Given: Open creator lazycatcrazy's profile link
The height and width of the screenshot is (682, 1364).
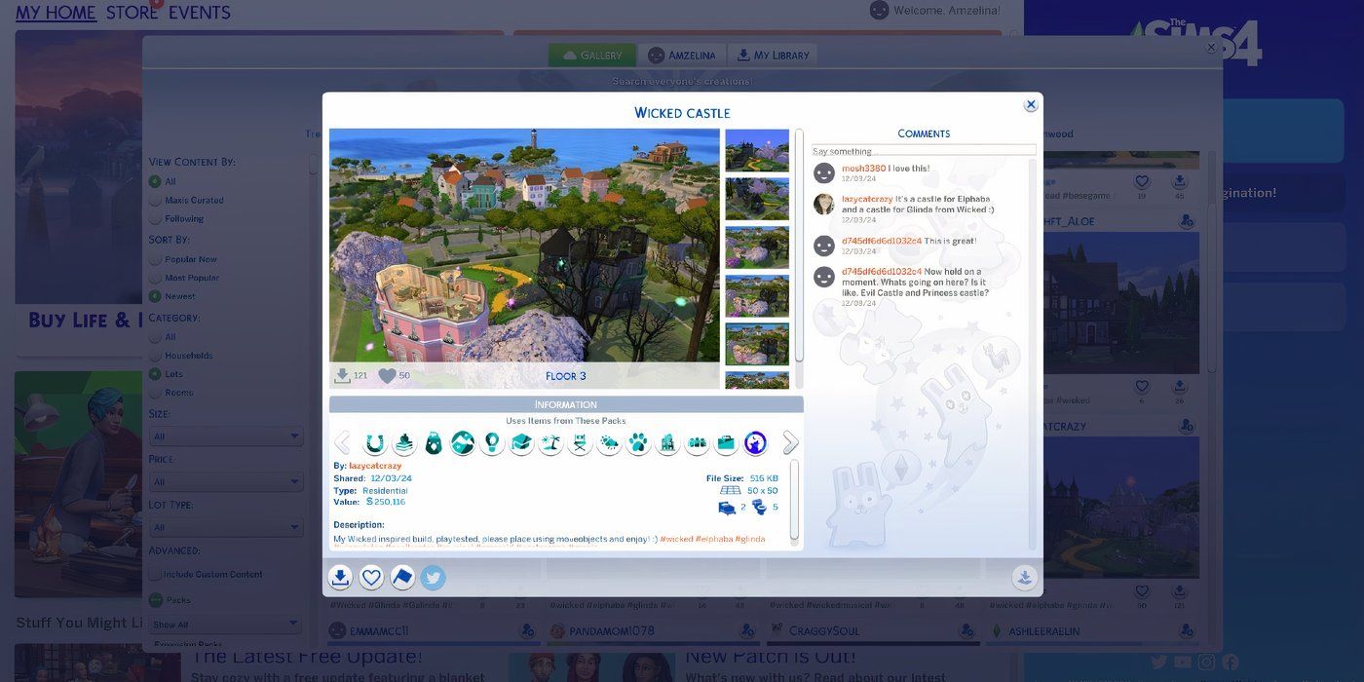Looking at the screenshot, I should (x=375, y=466).
